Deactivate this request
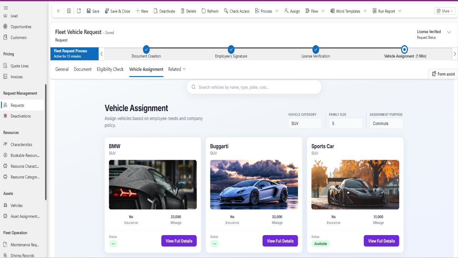This screenshot has height=258, width=458. pos(164,11)
